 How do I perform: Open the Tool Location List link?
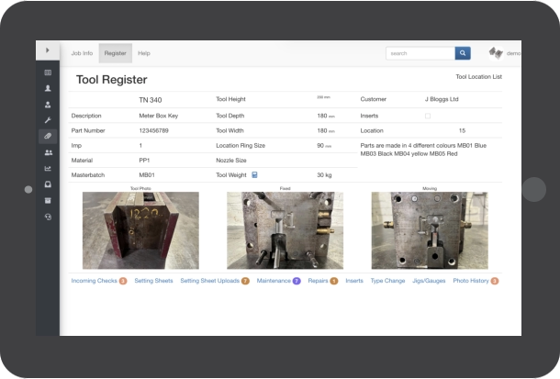tap(478, 77)
